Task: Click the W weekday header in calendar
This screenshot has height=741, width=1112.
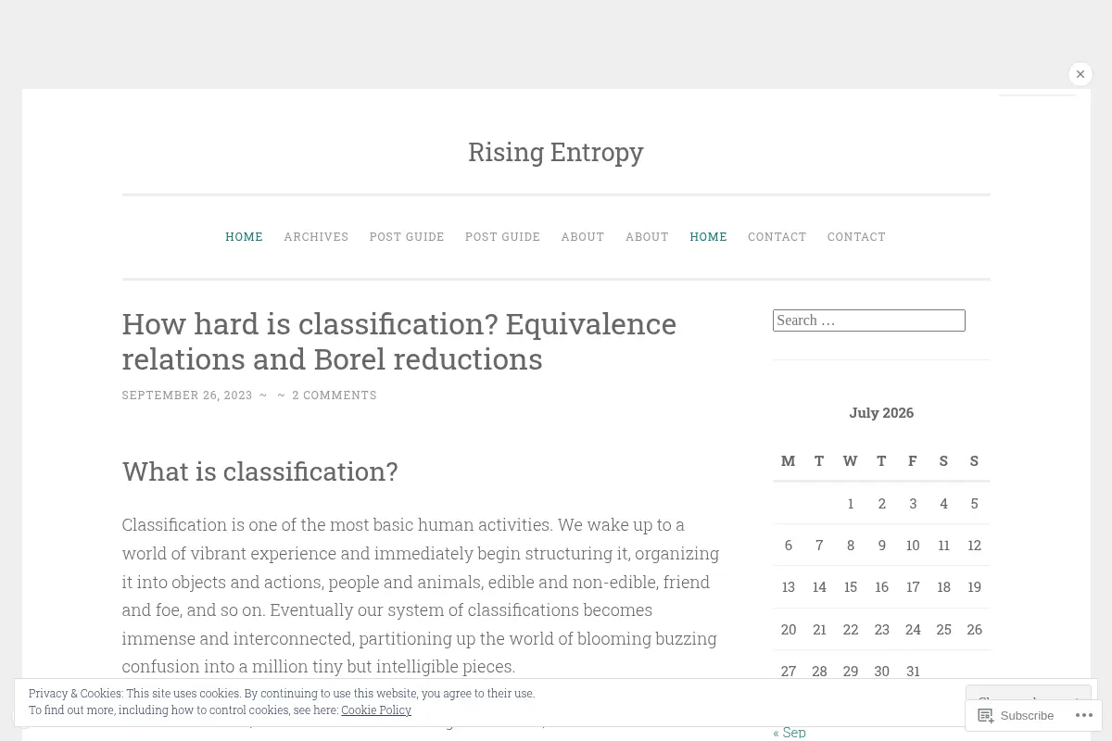Action: pyautogui.click(x=851, y=460)
